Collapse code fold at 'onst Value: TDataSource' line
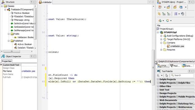 coord(47,19)
